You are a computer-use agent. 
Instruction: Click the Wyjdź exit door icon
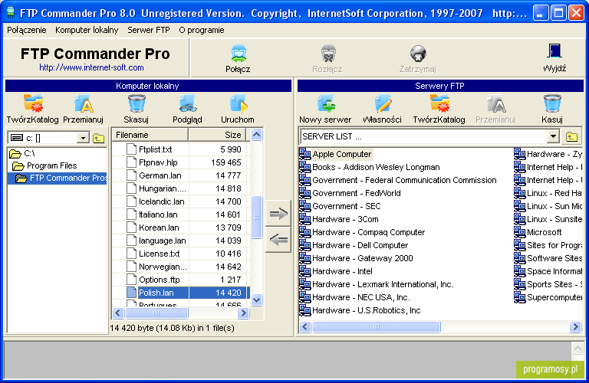[554, 52]
